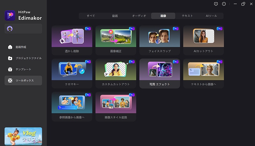Click the user avatar icon
Screen dimensions: 255x146
click(10, 29)
